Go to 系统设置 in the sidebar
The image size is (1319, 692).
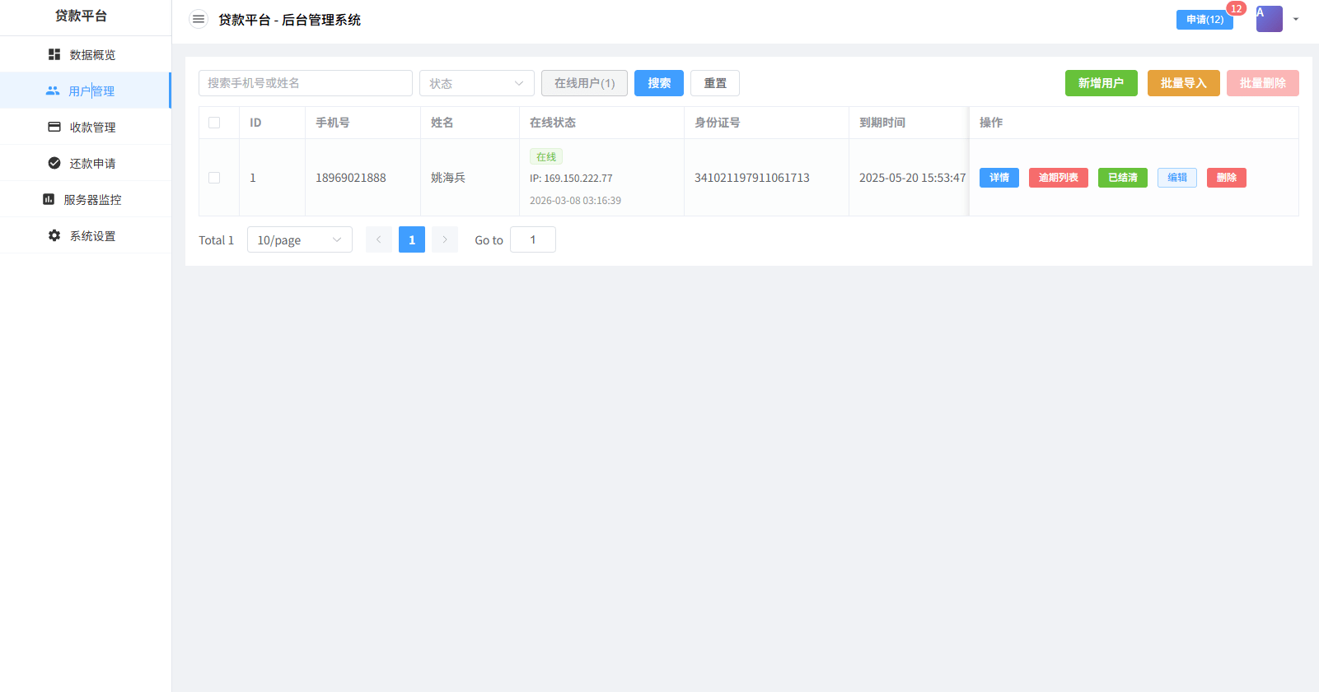pos(92,235)
